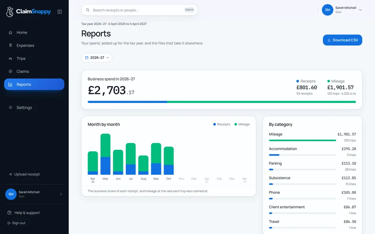Click the Subsistence category label
375x234 pixels.
coord(280,178)
